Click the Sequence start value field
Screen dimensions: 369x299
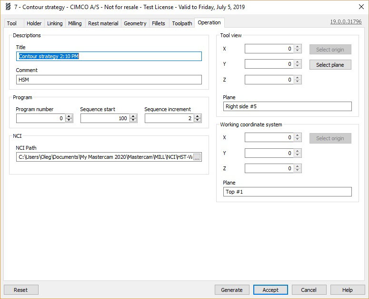[x=105, y=118]
